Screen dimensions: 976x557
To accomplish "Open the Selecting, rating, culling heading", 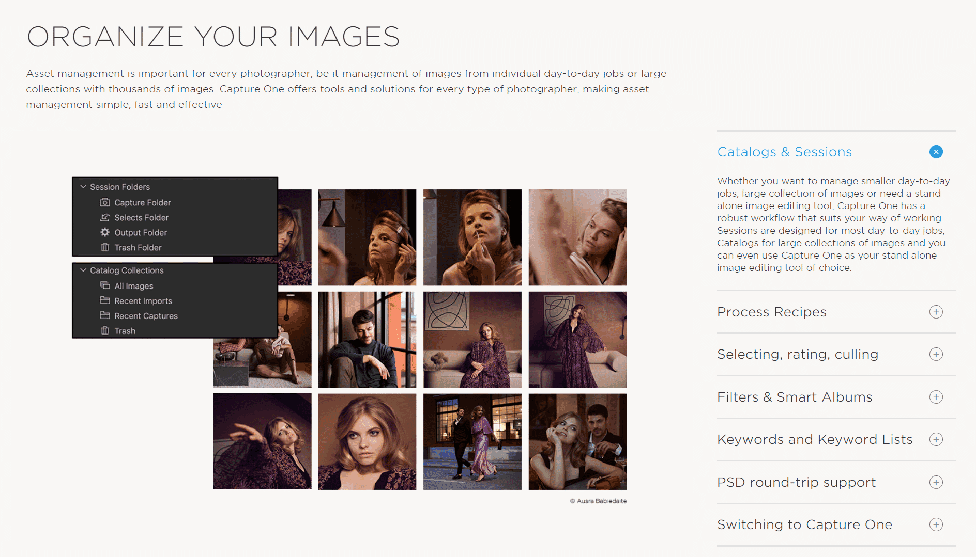I will (x=798, y=354).
